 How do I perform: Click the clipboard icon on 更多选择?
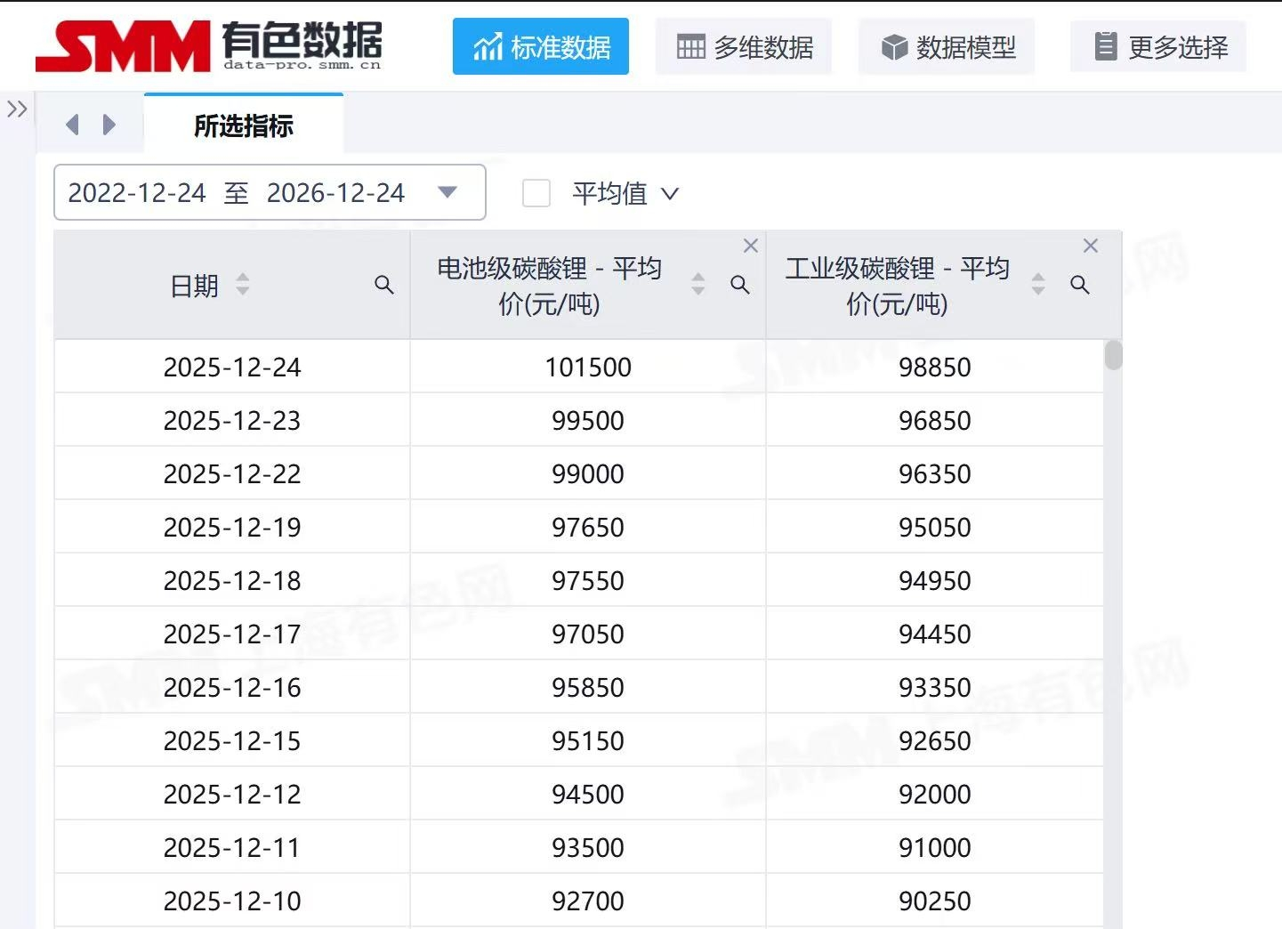pyautogui.click(x=1106, y=44)
